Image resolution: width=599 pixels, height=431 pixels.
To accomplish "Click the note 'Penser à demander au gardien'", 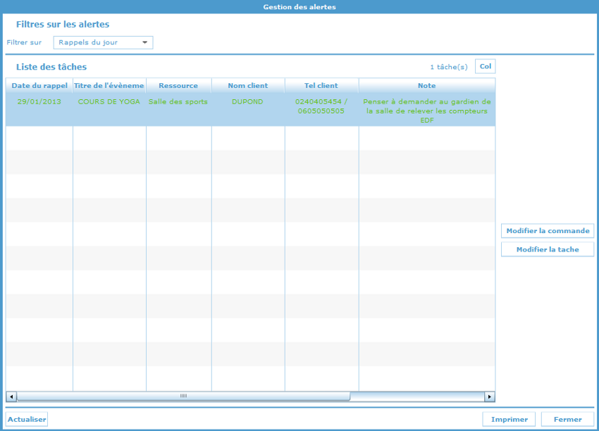I will click(427, 111).
